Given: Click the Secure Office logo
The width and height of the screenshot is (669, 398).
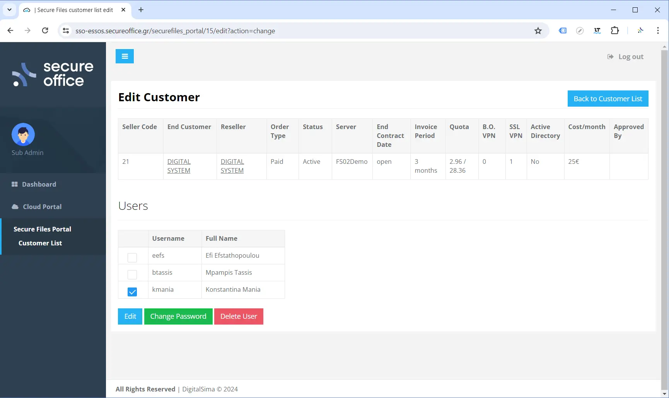Looking at the screenshot, I should pyautogui.click(x=53, y=74).
